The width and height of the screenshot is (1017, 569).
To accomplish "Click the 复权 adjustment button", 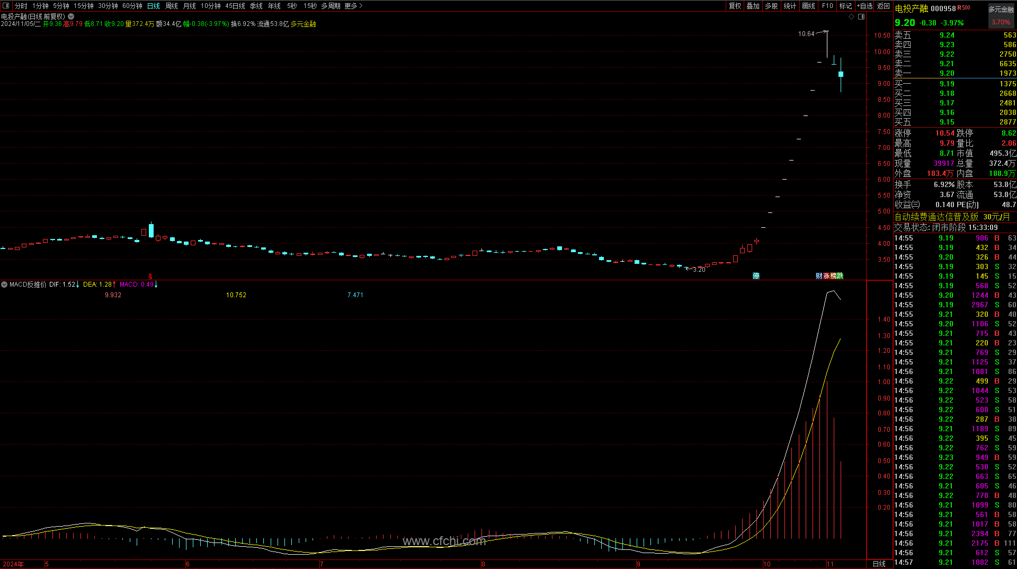I will (x=735, y=6).
